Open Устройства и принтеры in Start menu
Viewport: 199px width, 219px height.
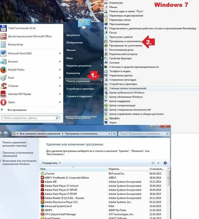[x=80, y=89]
